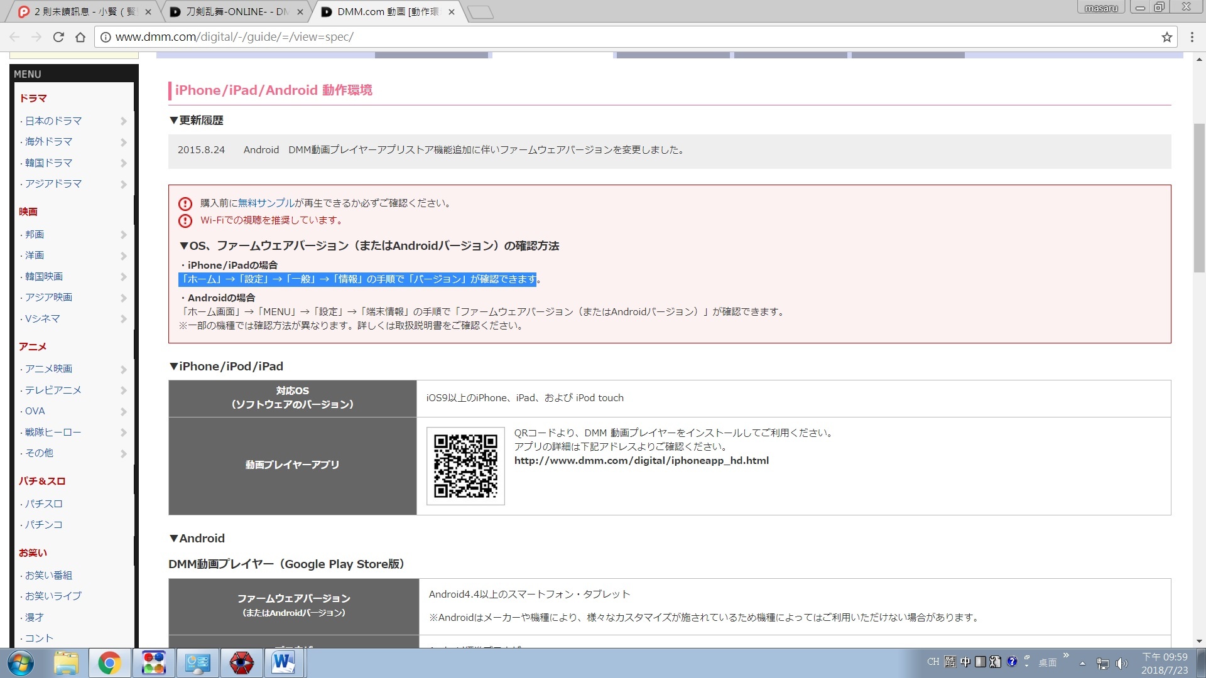Close the 刀剣乱舞-ONLINE tab
1206x678 pixels.
pyautogui.click(x=300, y=12)
